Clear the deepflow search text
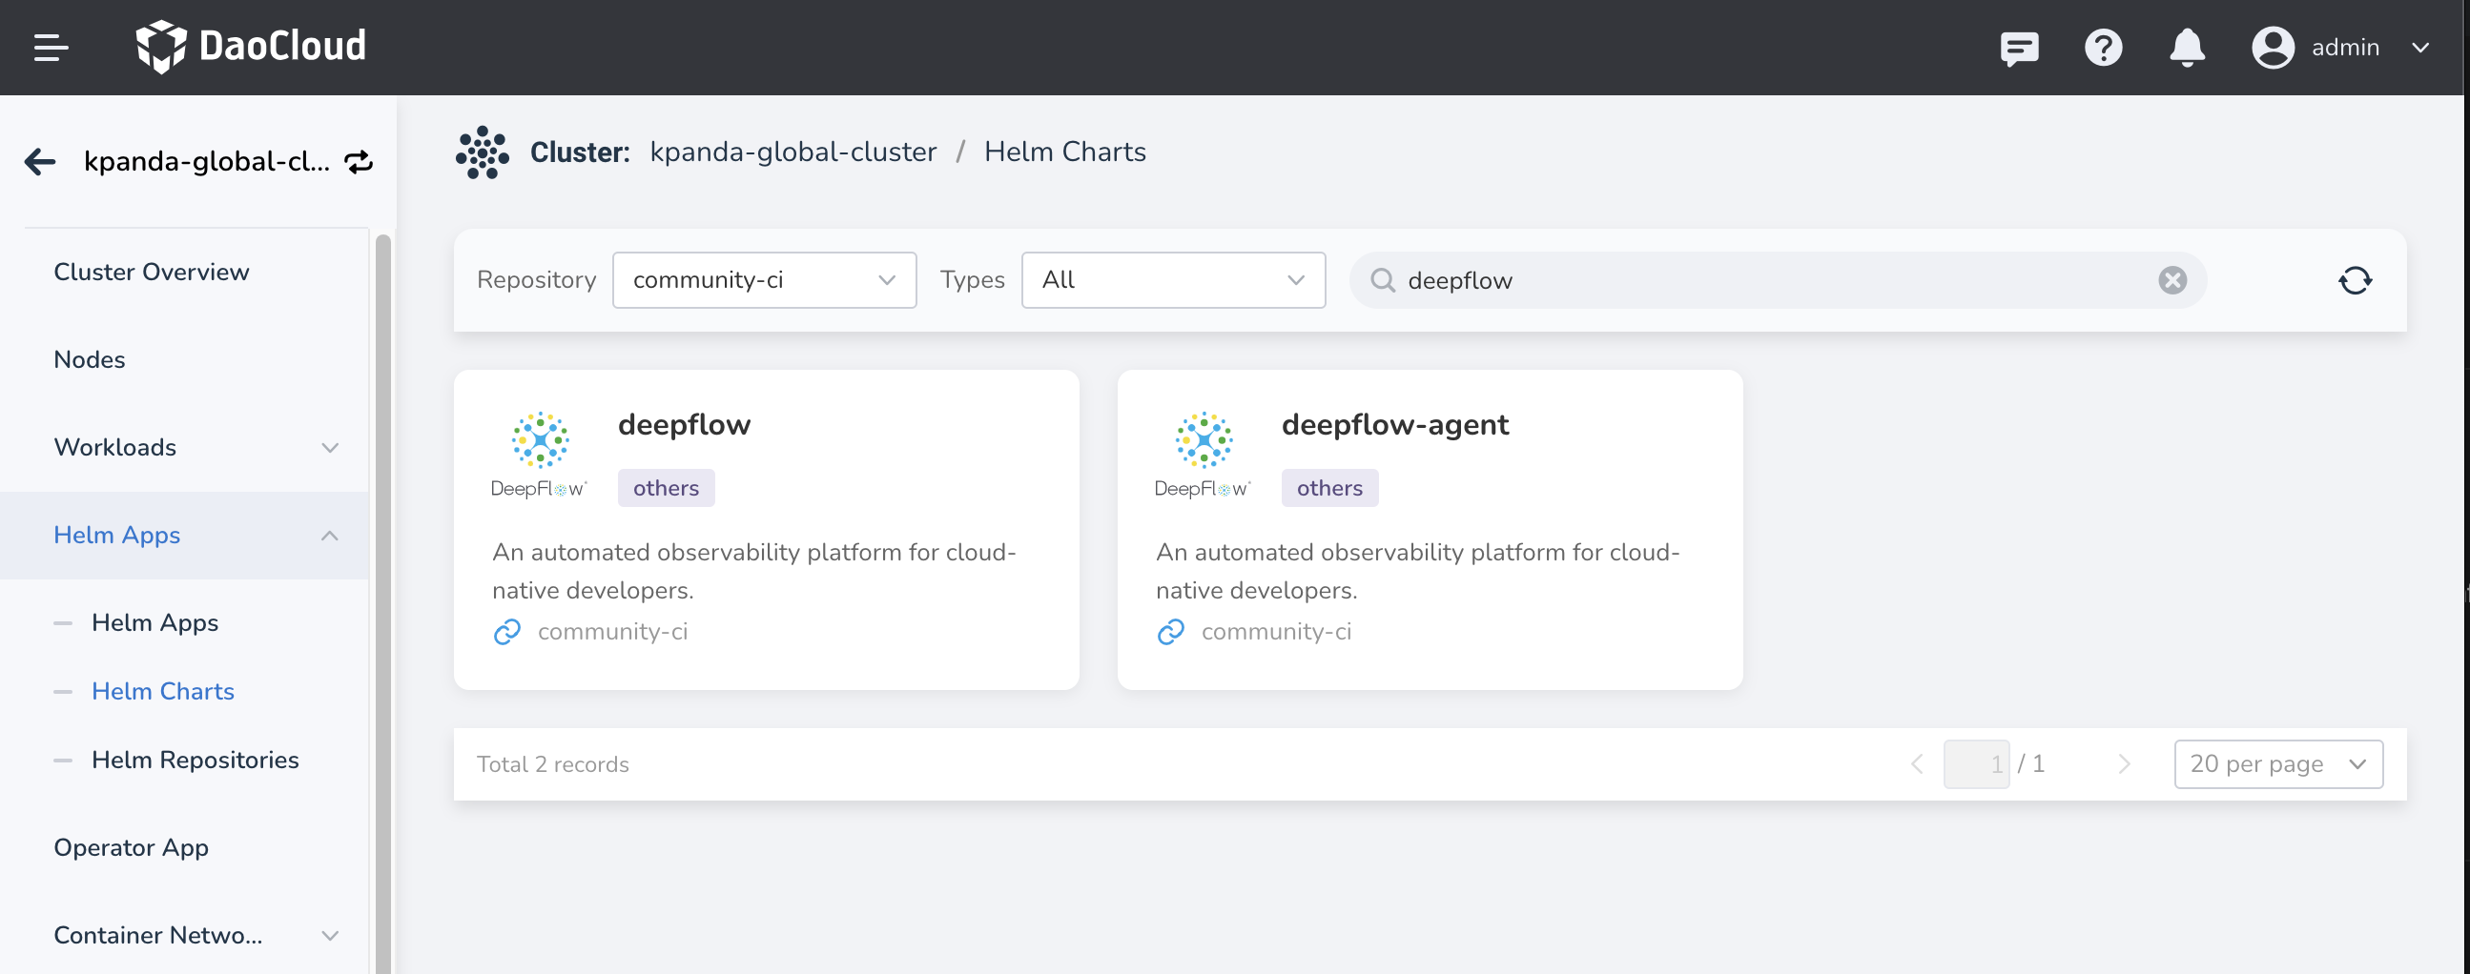Screen dimensions: 2470x974 (x=2172, y=280)
